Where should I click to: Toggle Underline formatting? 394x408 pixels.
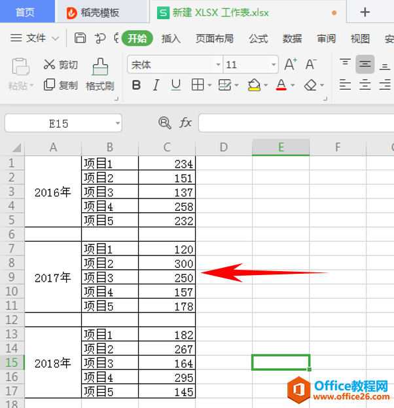176,85
